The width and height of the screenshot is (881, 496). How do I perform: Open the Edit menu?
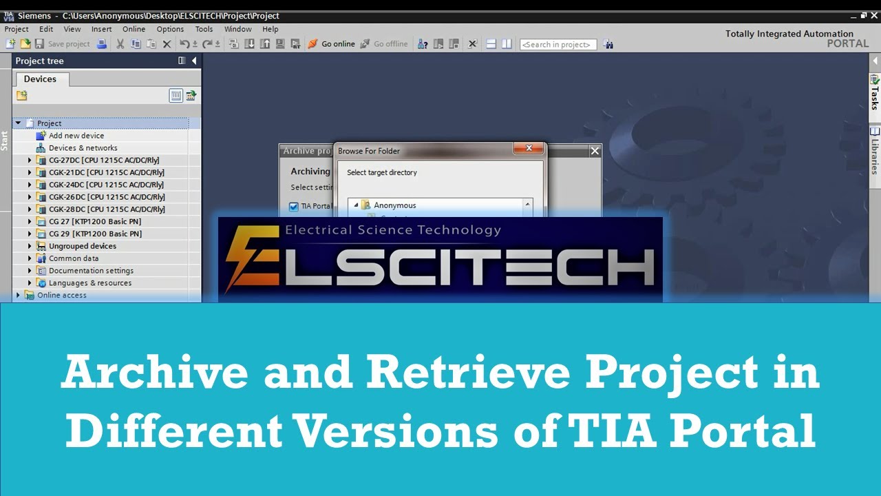coord(46,29)
